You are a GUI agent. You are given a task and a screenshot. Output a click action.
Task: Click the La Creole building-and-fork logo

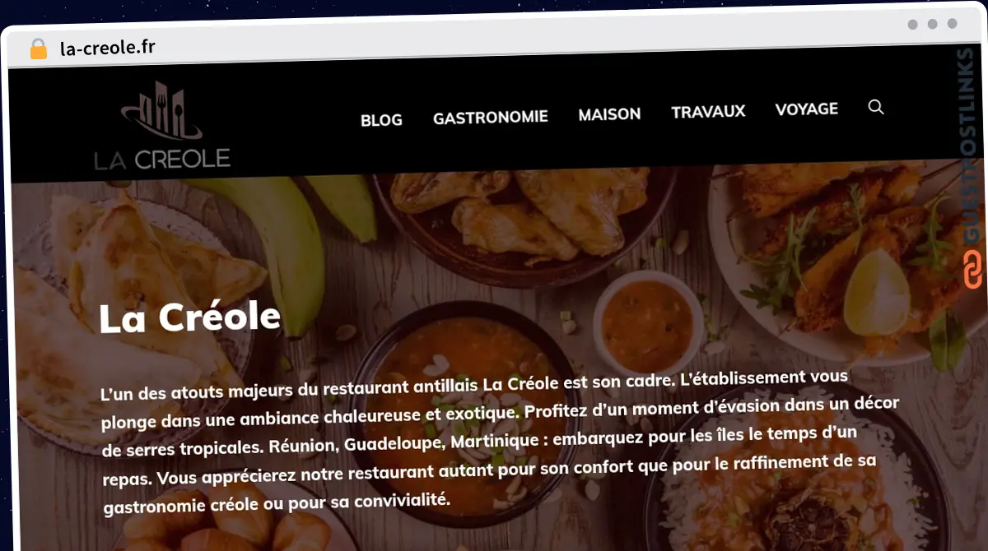(161, 111)
